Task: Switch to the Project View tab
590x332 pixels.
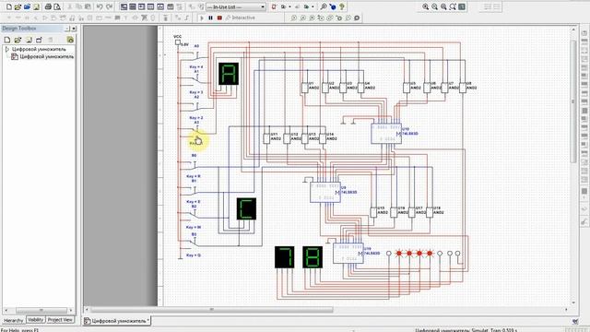Action: pos(60,320)
